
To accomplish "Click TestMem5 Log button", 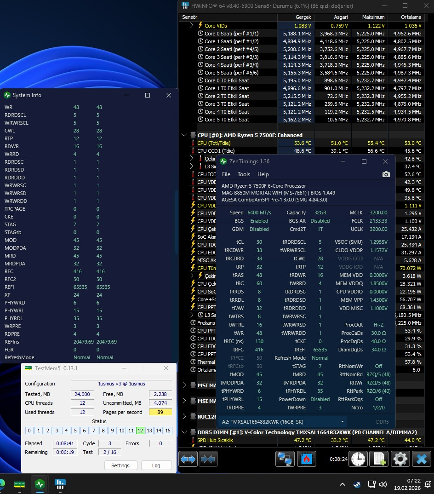I will [156, 465].
